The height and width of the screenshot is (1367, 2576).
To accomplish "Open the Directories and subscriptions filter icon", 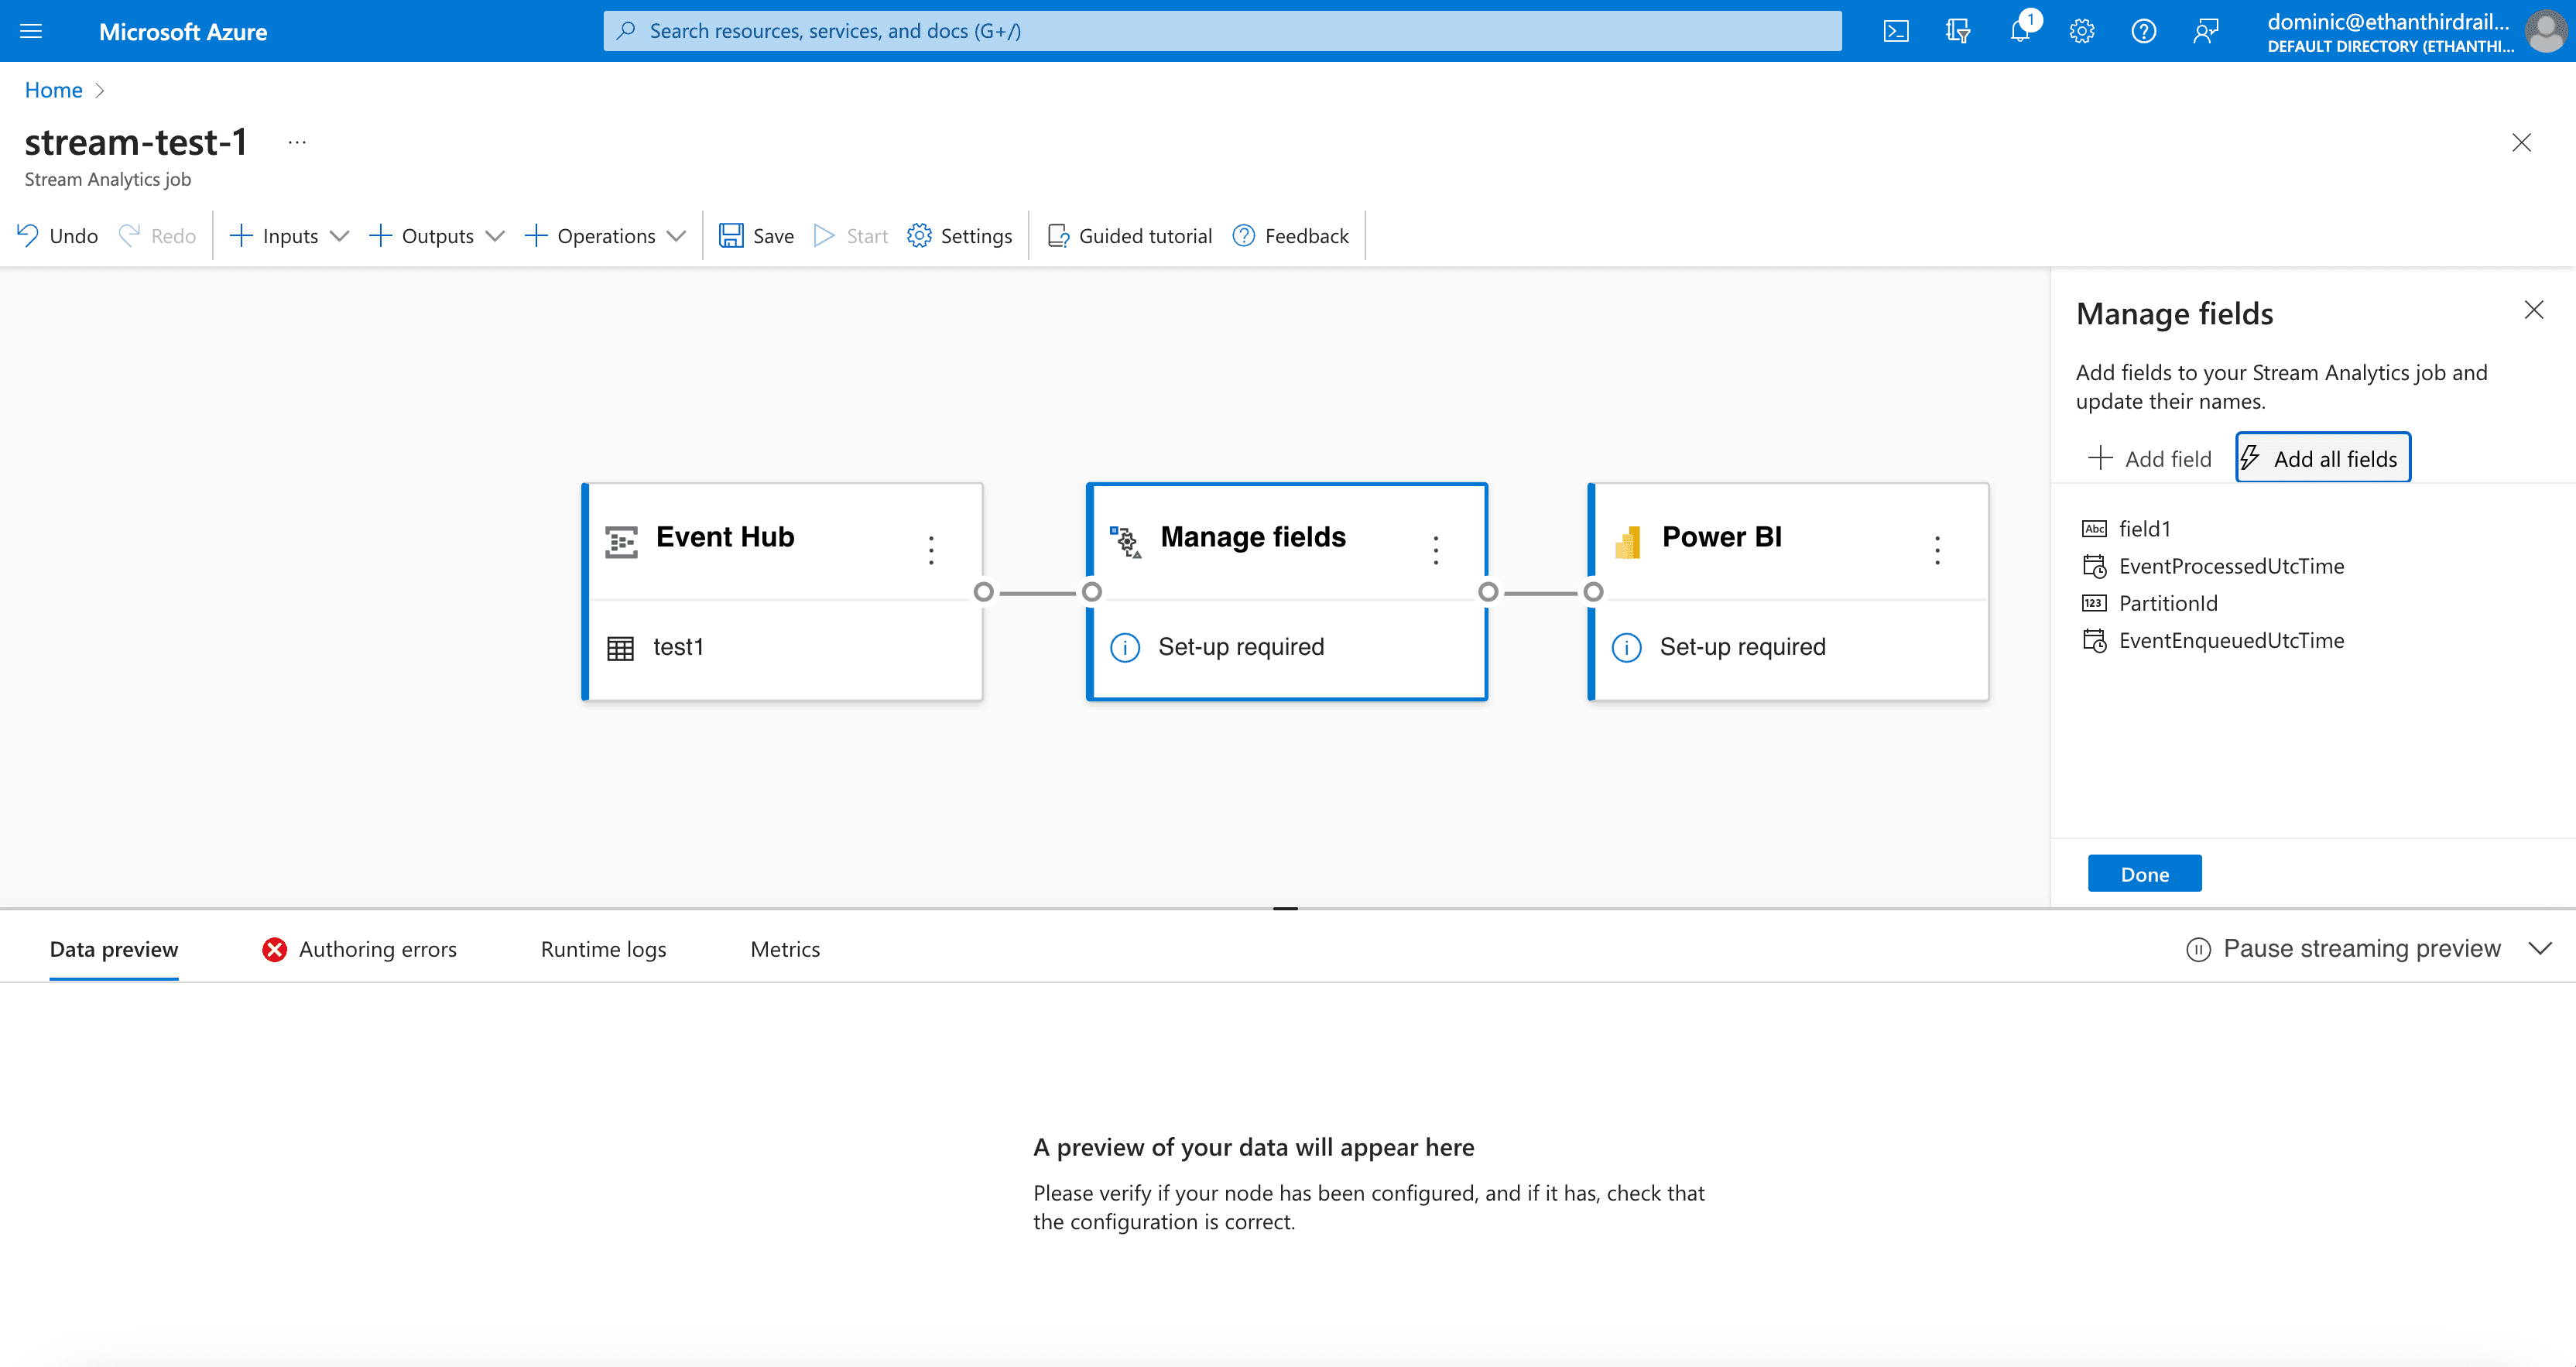I will tap(1958, 31).
